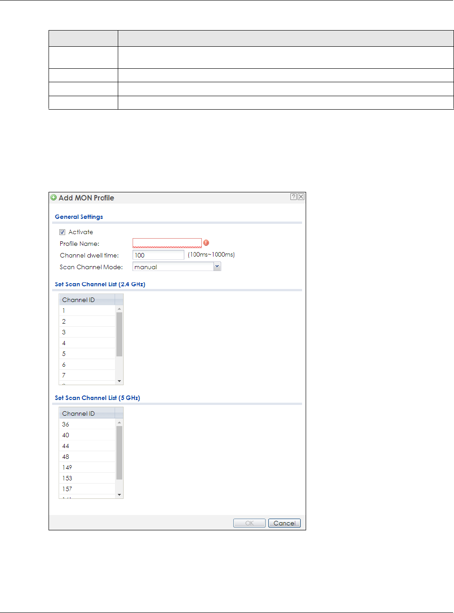Click the 2.4 GHz list scroll up arrow
This screenshot has height=613, width=454.
[x=119, y=309]
